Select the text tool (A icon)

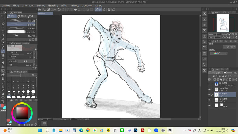tap(3, 94)
